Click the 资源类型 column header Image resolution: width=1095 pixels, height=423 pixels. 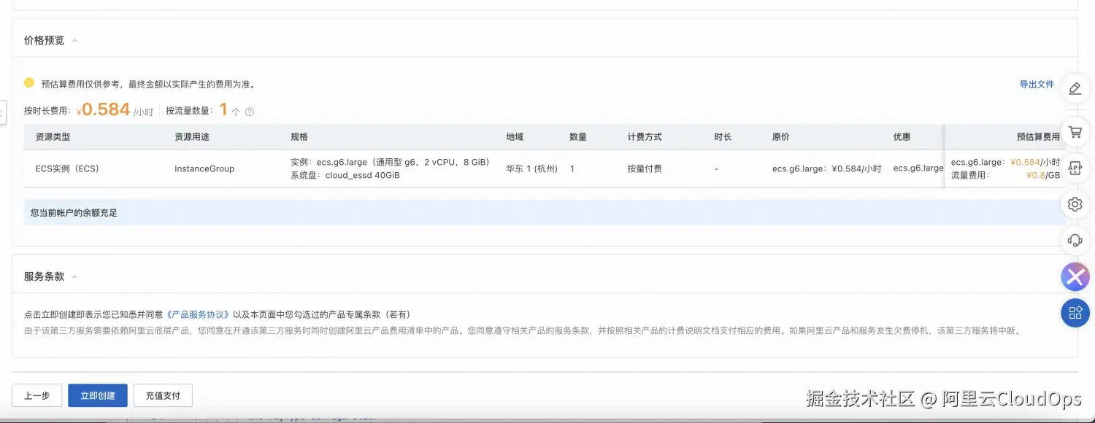tap(53, 137)
